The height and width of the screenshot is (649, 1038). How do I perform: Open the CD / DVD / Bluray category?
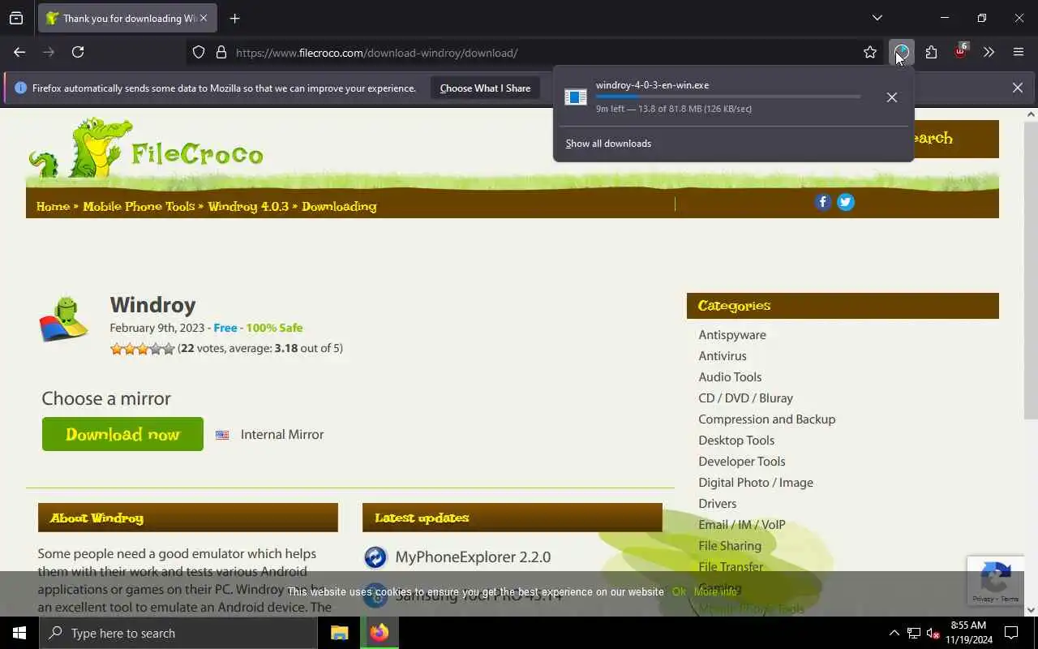click(745, 398)
